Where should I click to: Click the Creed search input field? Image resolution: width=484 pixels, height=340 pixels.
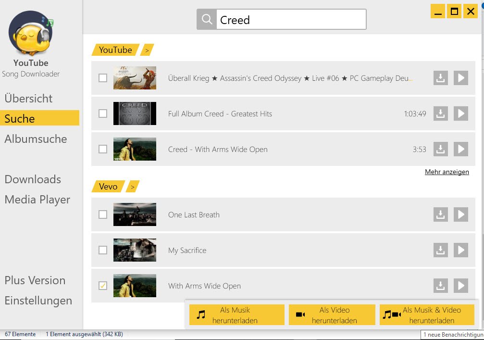[x=291, y=19]
